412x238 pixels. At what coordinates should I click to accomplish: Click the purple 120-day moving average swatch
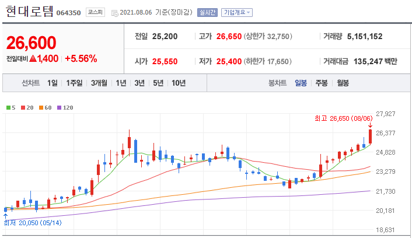[x=59, y=108]
